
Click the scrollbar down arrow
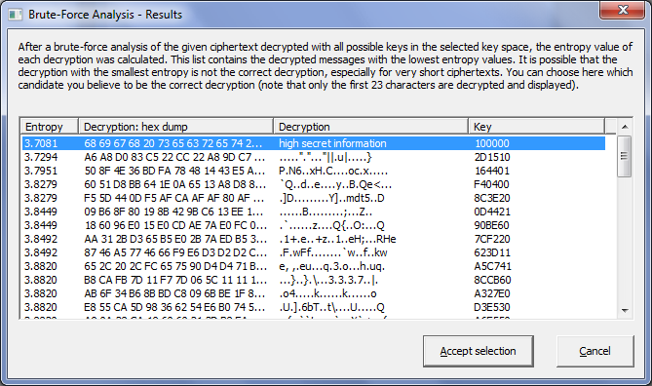pos(625,311)
